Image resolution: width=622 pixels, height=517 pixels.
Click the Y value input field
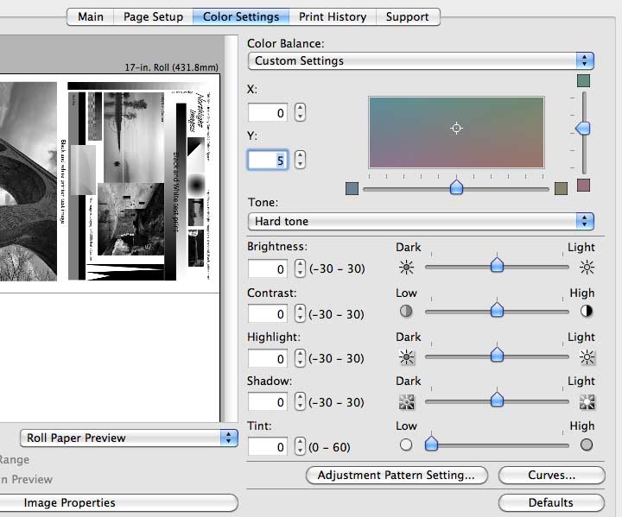point(268,161)
